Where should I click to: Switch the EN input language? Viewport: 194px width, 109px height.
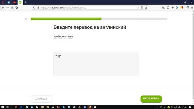(161, 107)
